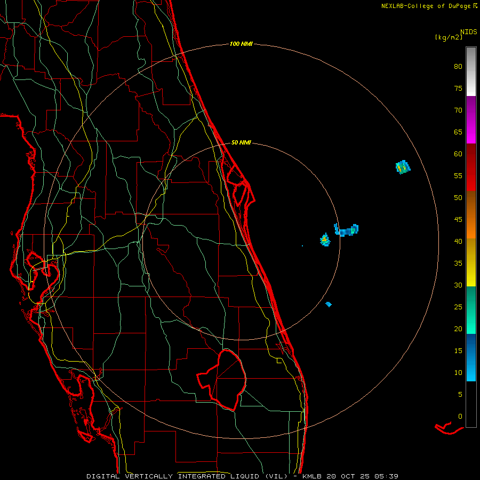Select the green segment of the color scale
The image size is (480, 480).
(471, 310)
